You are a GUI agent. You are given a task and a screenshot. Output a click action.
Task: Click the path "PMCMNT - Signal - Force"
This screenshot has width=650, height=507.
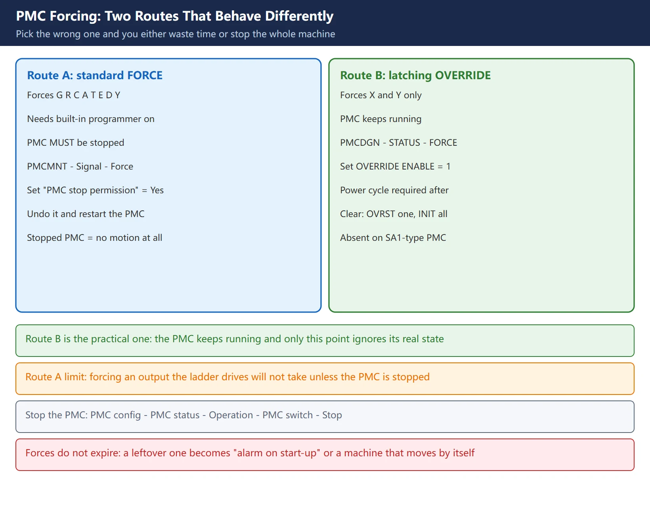pyautogui.click(x=80, y=166)
